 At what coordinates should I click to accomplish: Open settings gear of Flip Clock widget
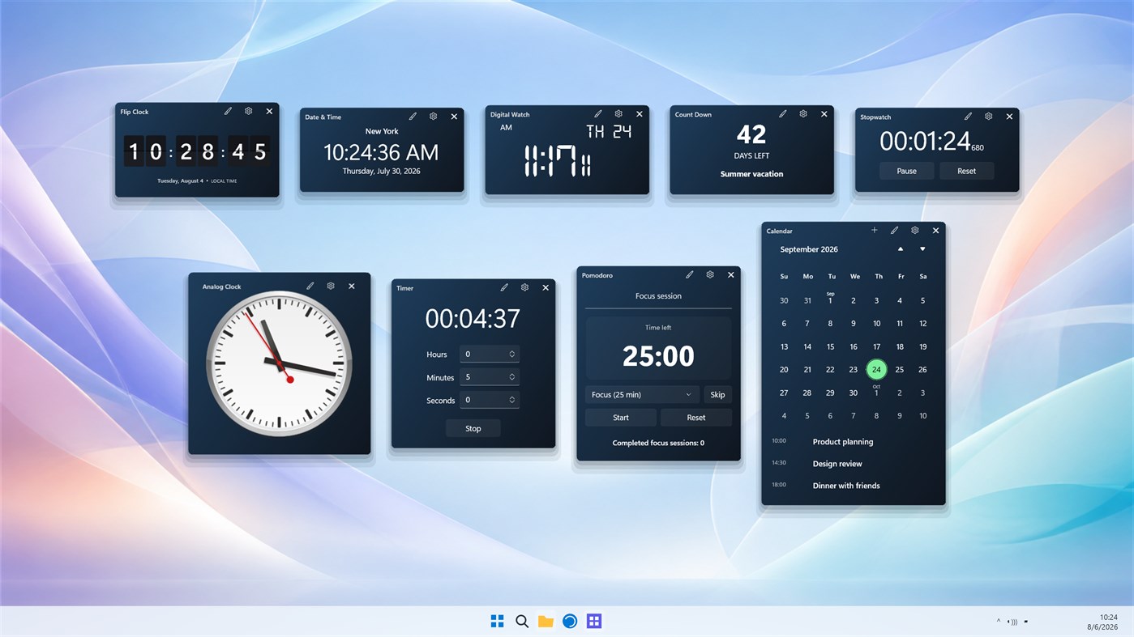point(249,112)
